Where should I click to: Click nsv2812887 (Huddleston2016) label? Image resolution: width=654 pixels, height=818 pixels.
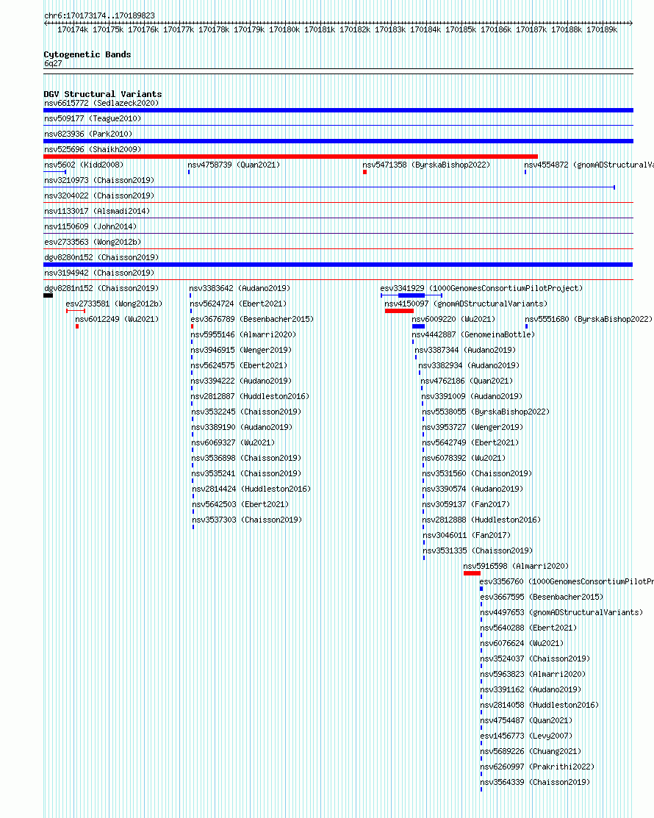[x=250, y=396]
